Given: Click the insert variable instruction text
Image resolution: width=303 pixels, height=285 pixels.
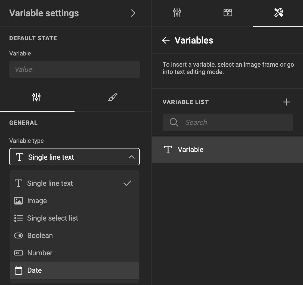Looking at the screenshot, I should pyautogui.click(x=228, y=68).
